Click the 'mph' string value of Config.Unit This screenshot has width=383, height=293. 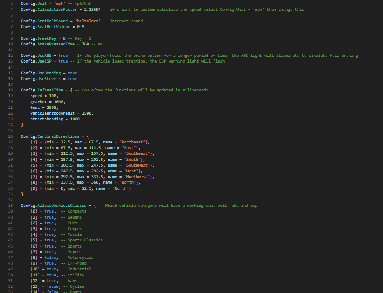pyautogui.click(x=60, y=3)
